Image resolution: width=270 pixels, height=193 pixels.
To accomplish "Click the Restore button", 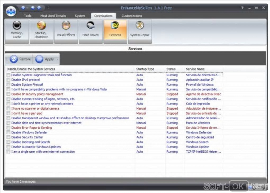I will point(20,59).
